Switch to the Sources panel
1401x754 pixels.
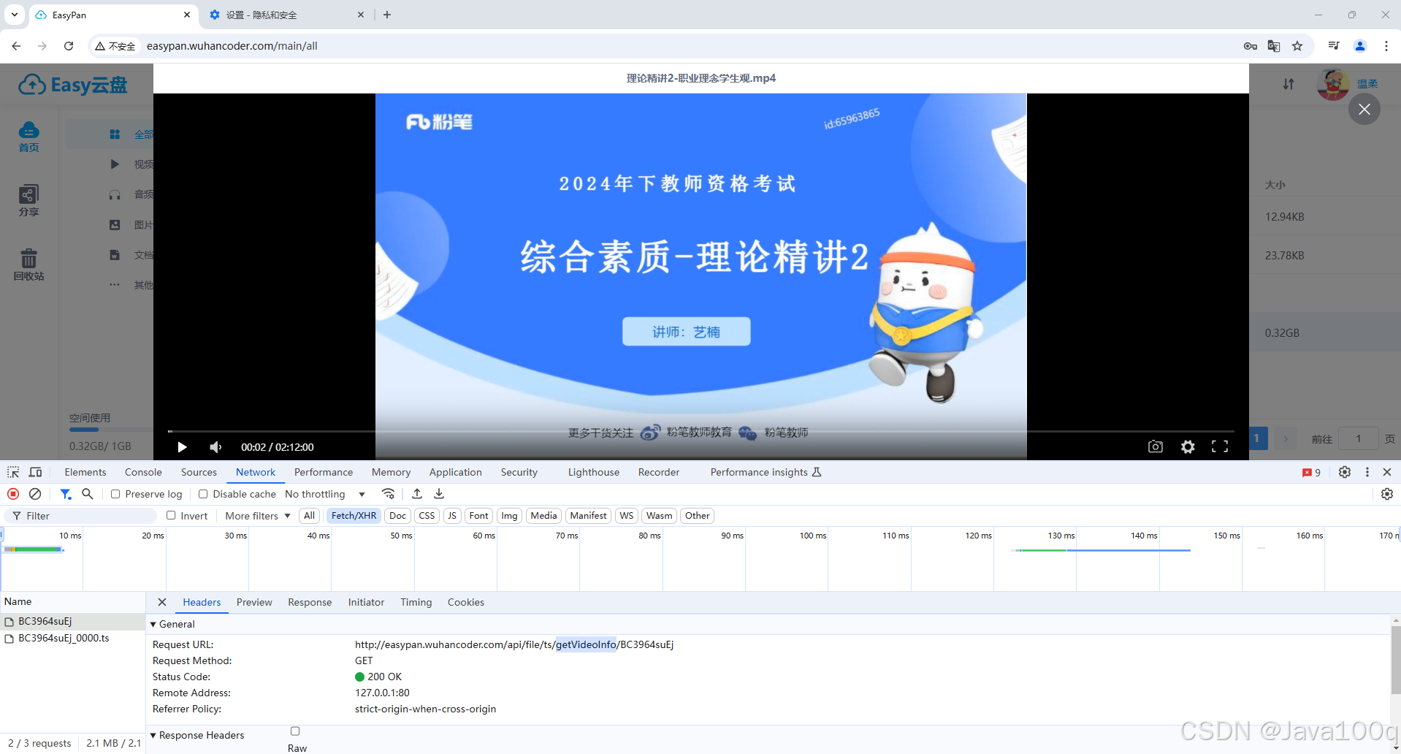pyautogui.click(x=199, y=472)
